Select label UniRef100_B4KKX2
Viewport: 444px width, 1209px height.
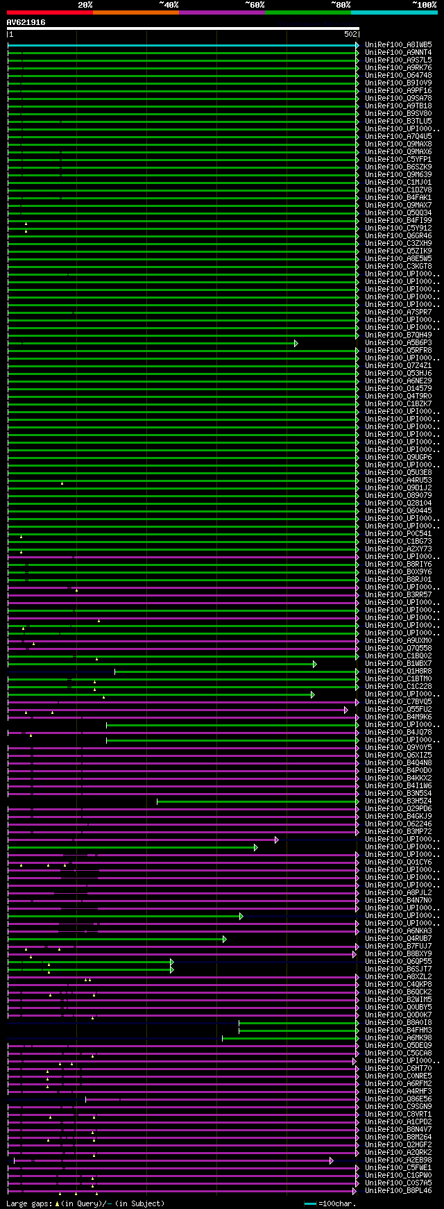pos(398,778)
